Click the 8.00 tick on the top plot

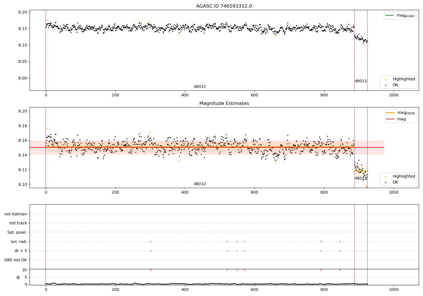23,78
